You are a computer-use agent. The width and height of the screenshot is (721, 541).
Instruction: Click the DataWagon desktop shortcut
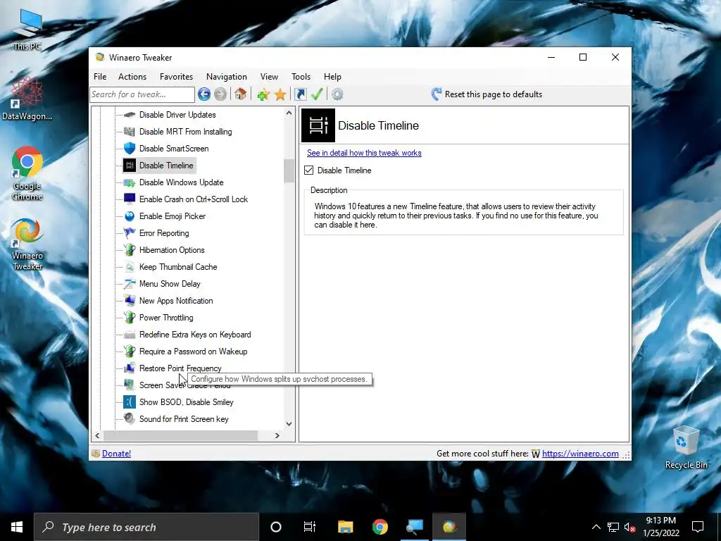point(27,98)
